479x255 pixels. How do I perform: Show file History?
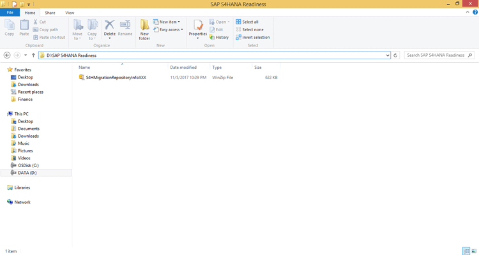219,37
